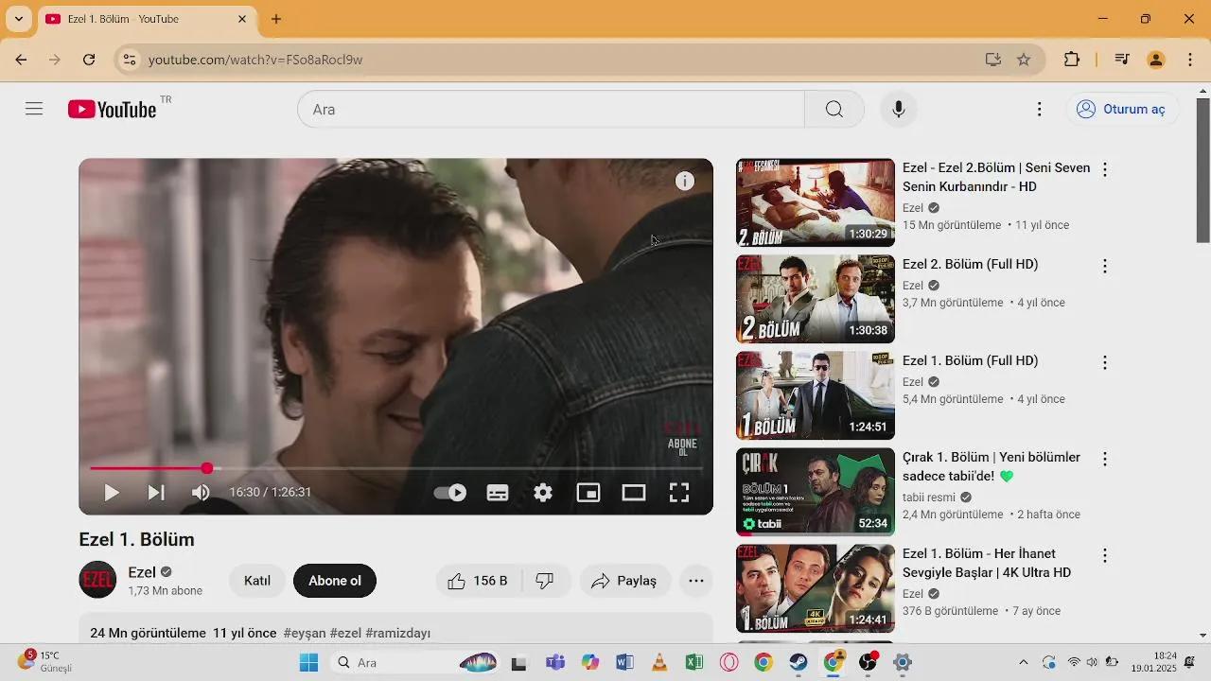This screenshot has width=1211, height=681.
Task: Share video with Paylaş button
Action: click(x=624, y=581)
